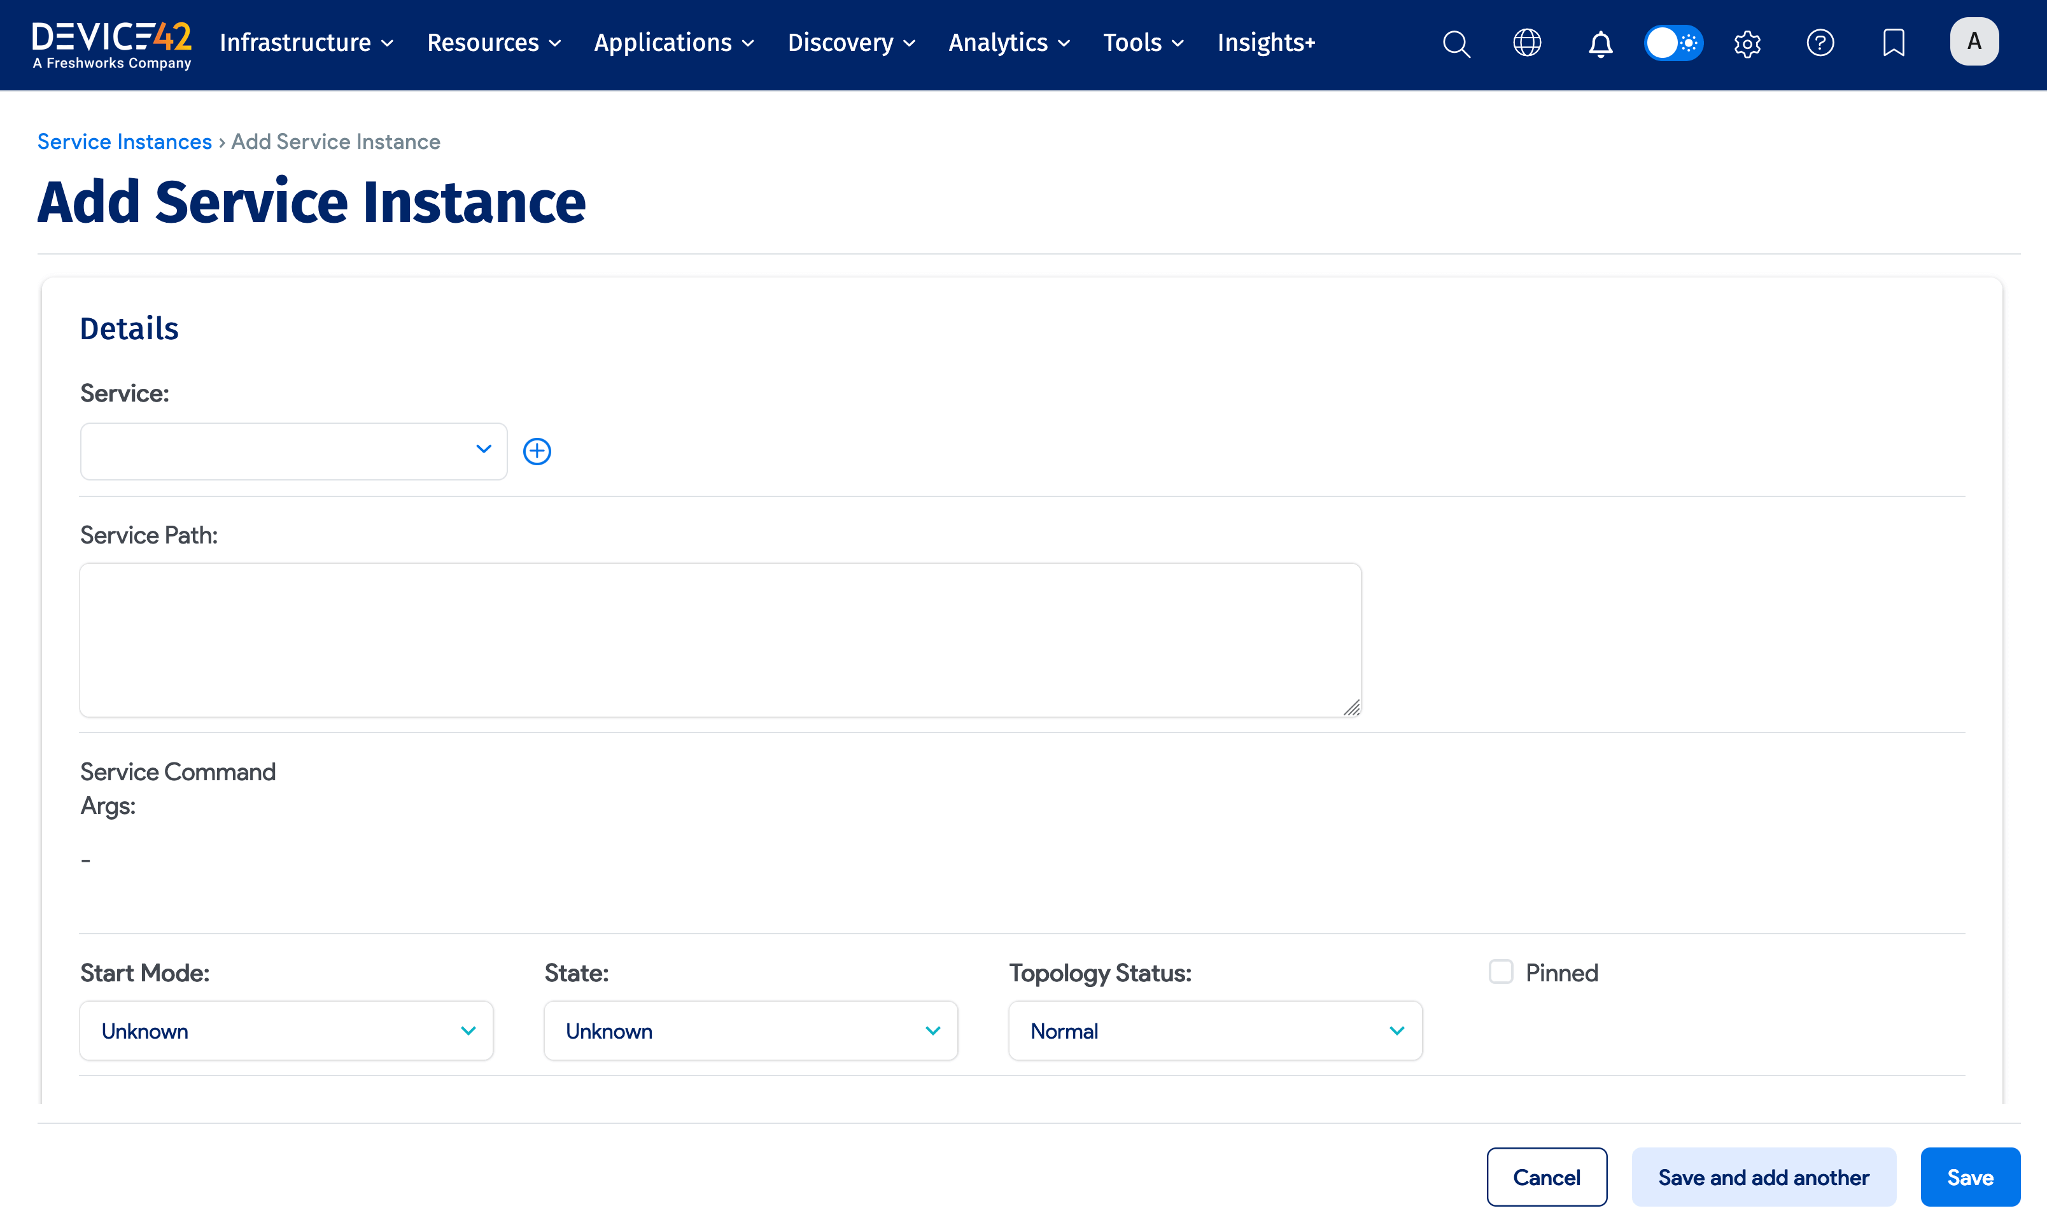This screenshot has height=1213, width=2047.
Task: Click inside the Service Path text area
Action: pos(719,640)
